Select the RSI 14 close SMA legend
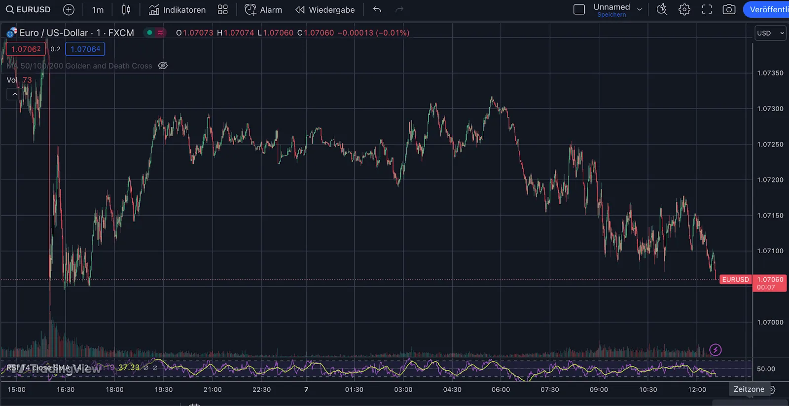The height and width of the screenshot is (406, 789). pos(48,368)
